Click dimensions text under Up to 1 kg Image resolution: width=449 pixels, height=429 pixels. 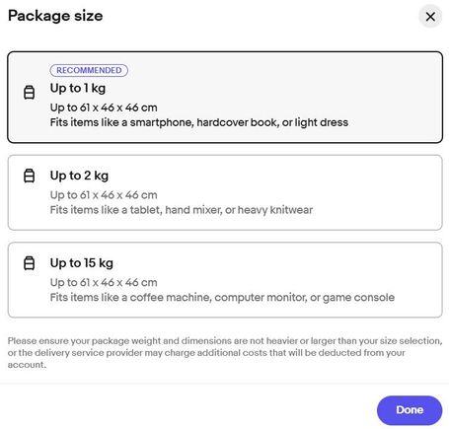(104, 107)
